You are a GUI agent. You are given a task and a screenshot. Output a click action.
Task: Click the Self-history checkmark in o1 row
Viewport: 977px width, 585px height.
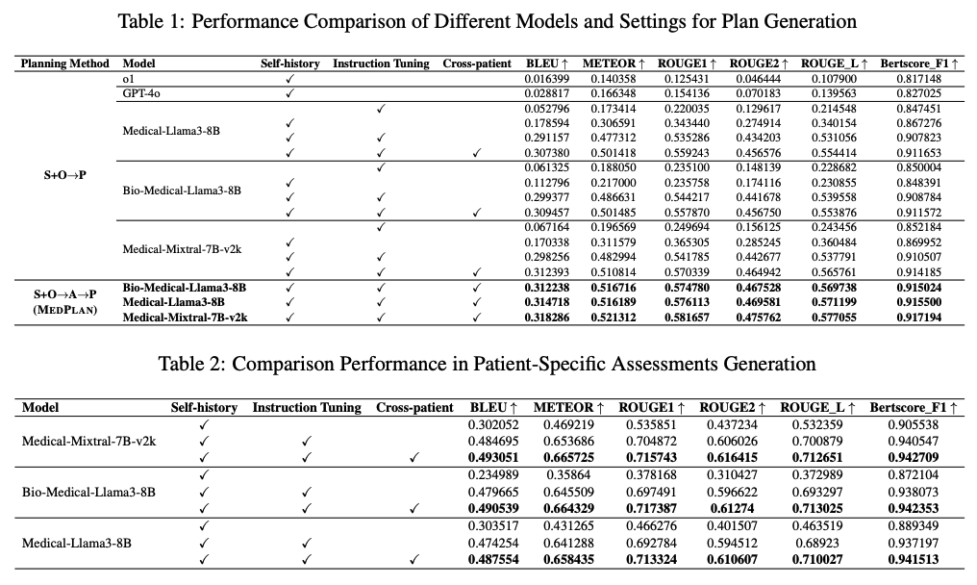click(289, 78)
